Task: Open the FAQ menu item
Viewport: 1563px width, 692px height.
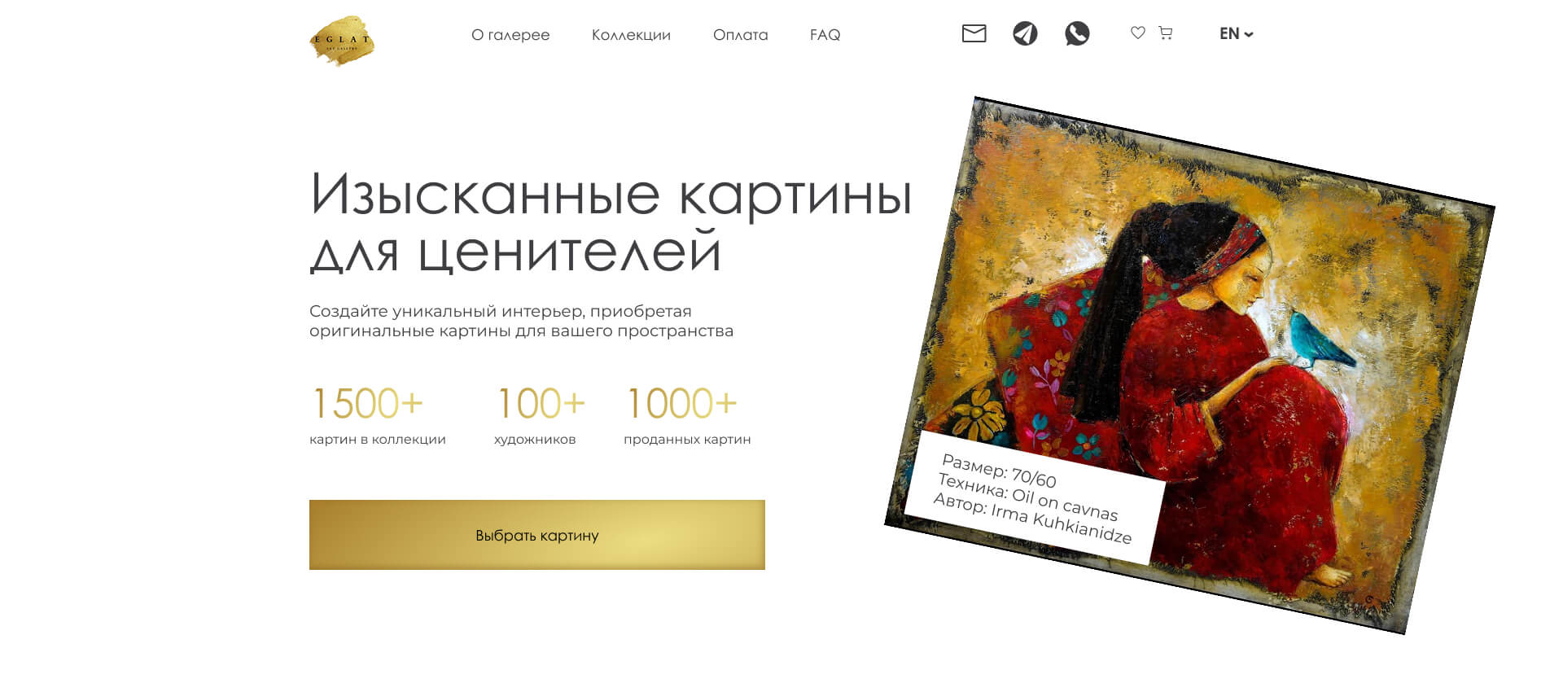Action: pos(825,35)
